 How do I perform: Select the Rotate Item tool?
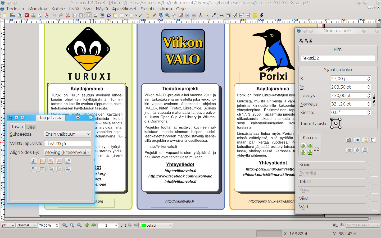click(161, 15)
